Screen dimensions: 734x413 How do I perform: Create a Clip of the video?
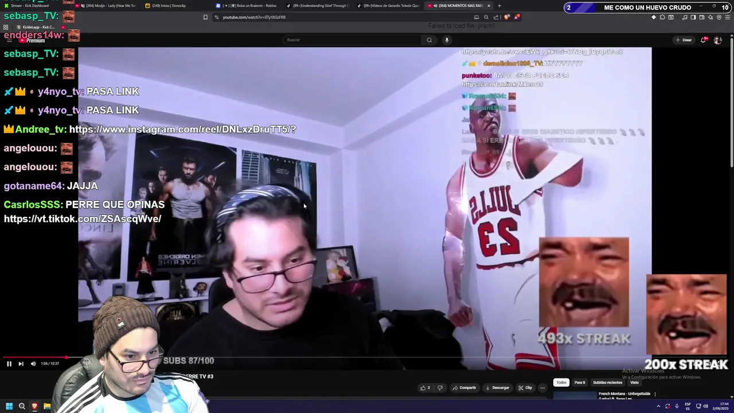(525, 388)
